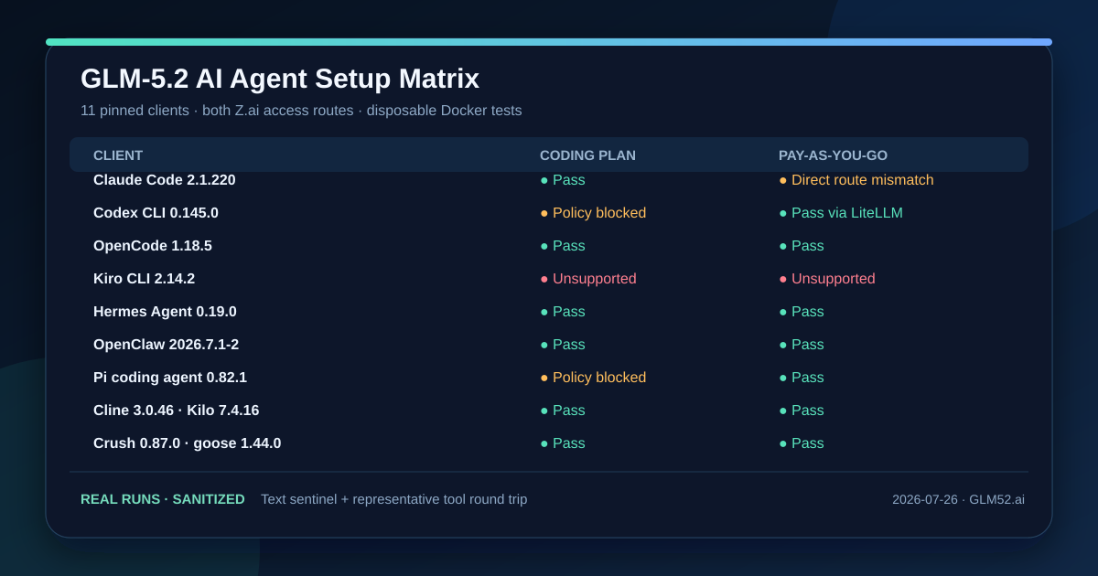1098x576 pixels.
Task: Click Codex CLI Policy blocked status
Action: click(593, 213)
